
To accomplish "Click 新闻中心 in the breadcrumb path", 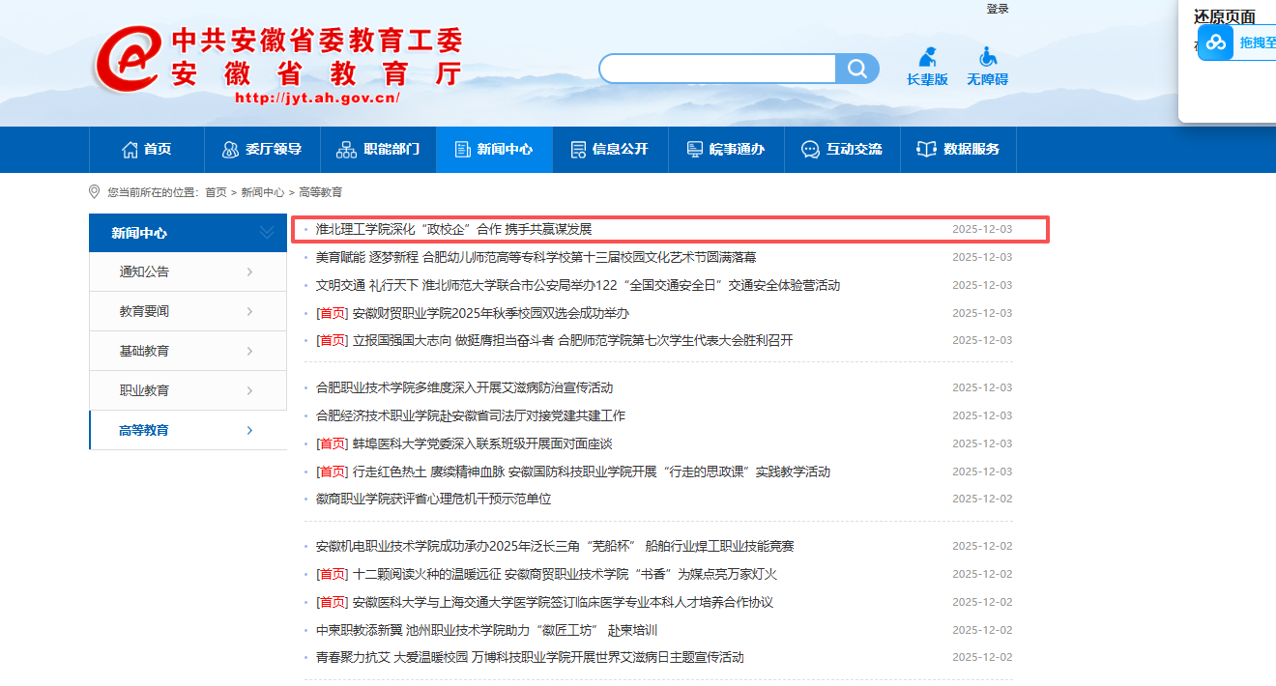I will click(262, 192).
